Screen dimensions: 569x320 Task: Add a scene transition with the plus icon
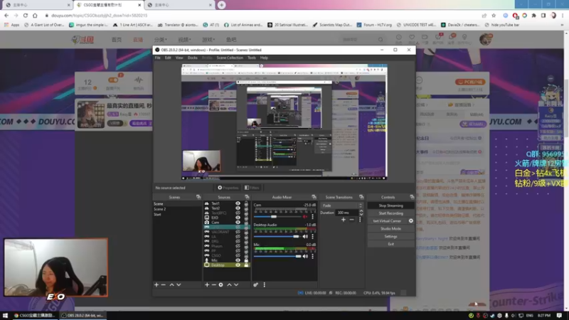point(344,220)
